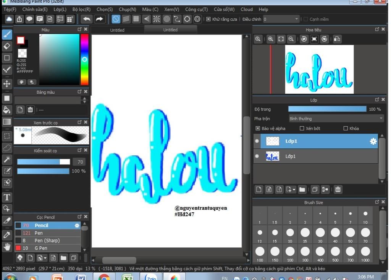Screen dimensions: 391x280
Task: Open layer settings gear on selected Lớp1
Action: pos(373,142)
